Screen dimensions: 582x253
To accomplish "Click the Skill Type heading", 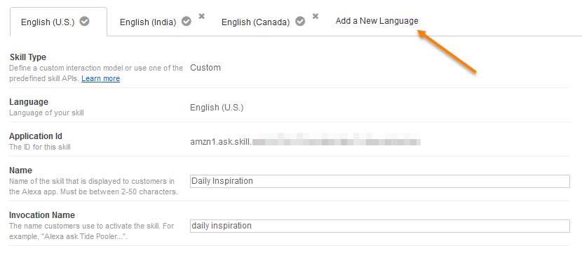I will 28,57.
